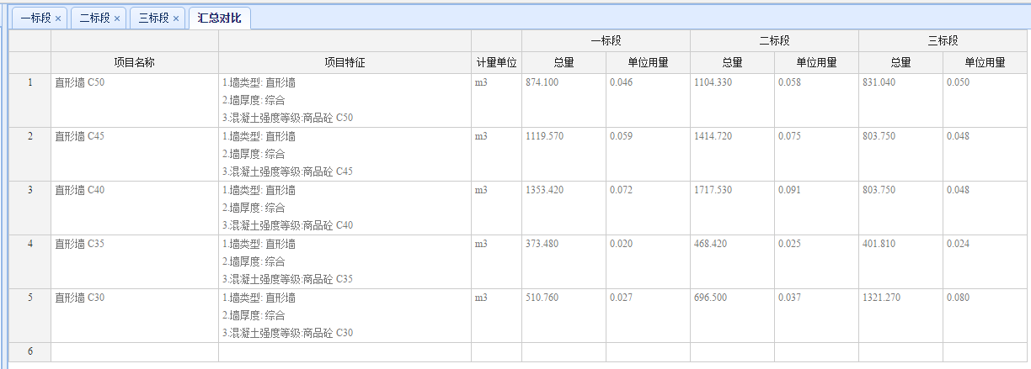
Task: Close the 二标段 tab
Action: pos(117,18)
